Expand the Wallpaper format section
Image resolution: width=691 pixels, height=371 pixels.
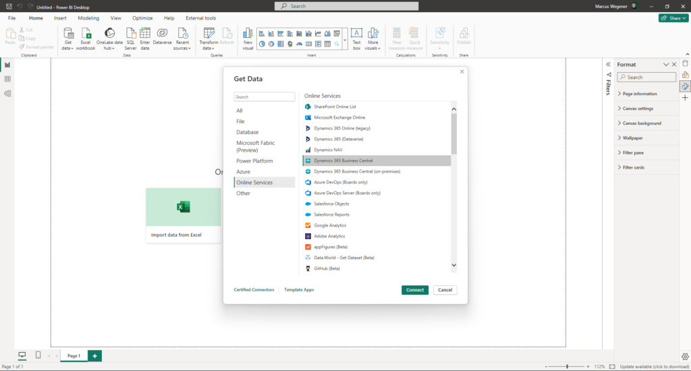(633, 138)
